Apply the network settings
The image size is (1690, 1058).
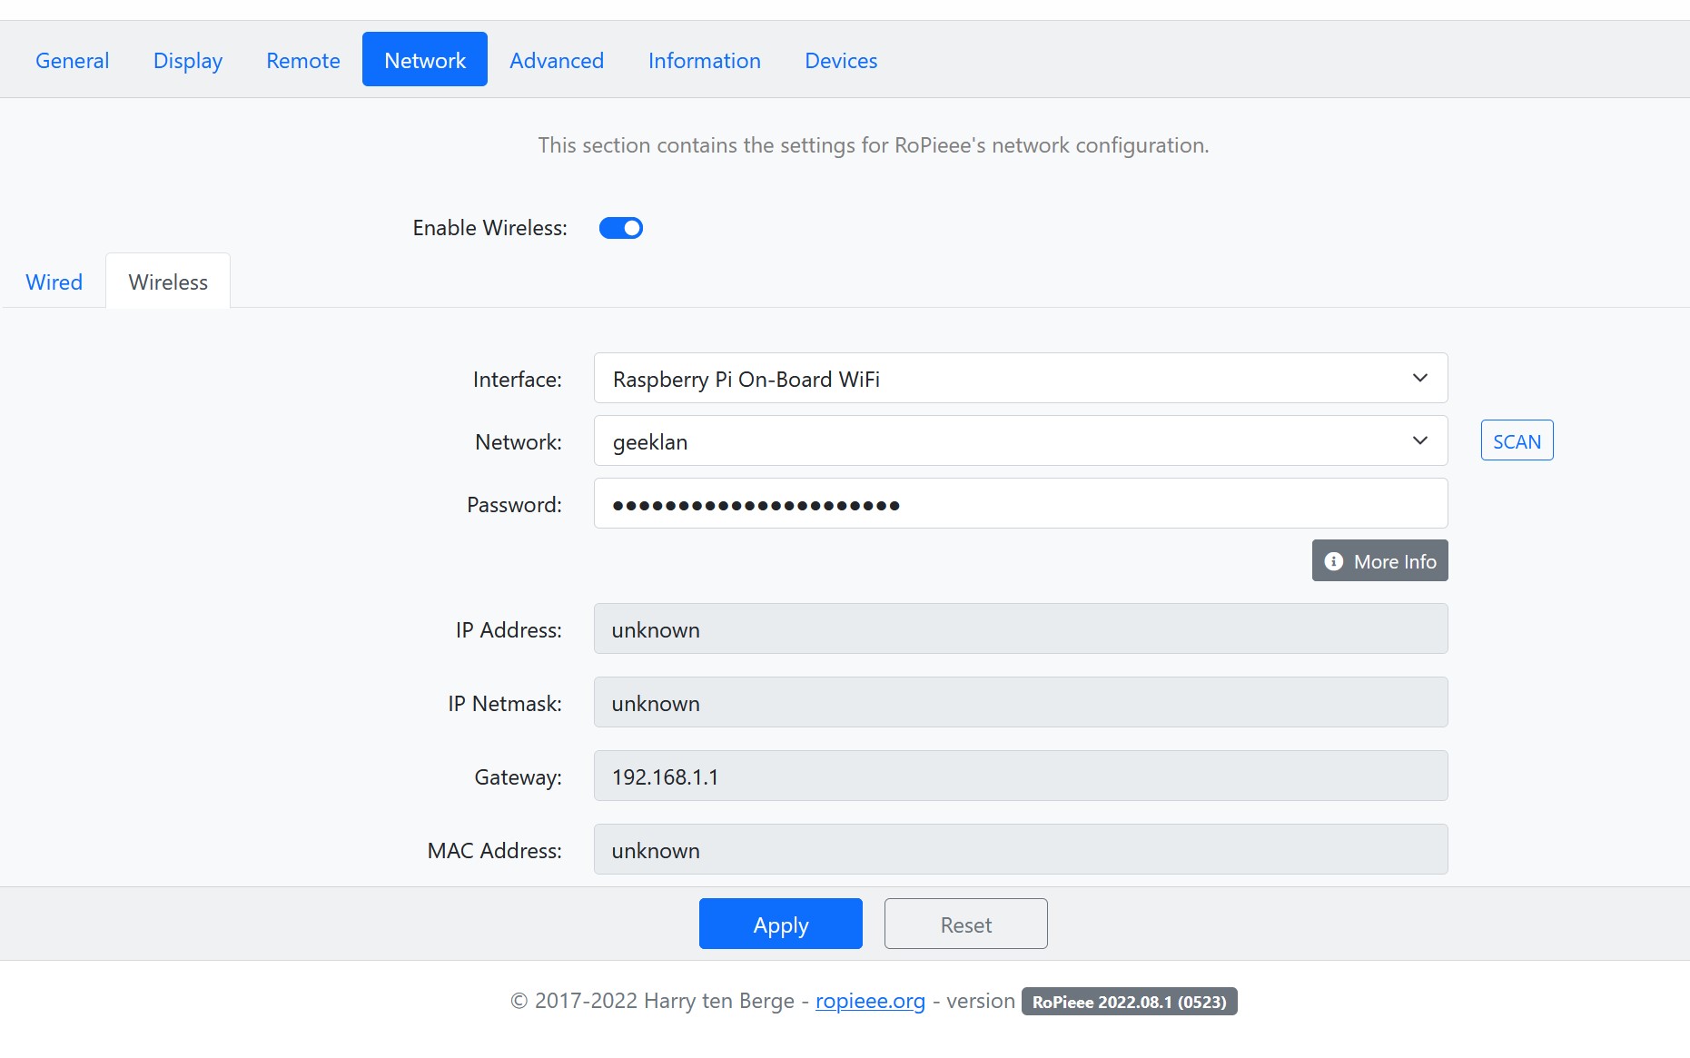(x=781, y=925)
